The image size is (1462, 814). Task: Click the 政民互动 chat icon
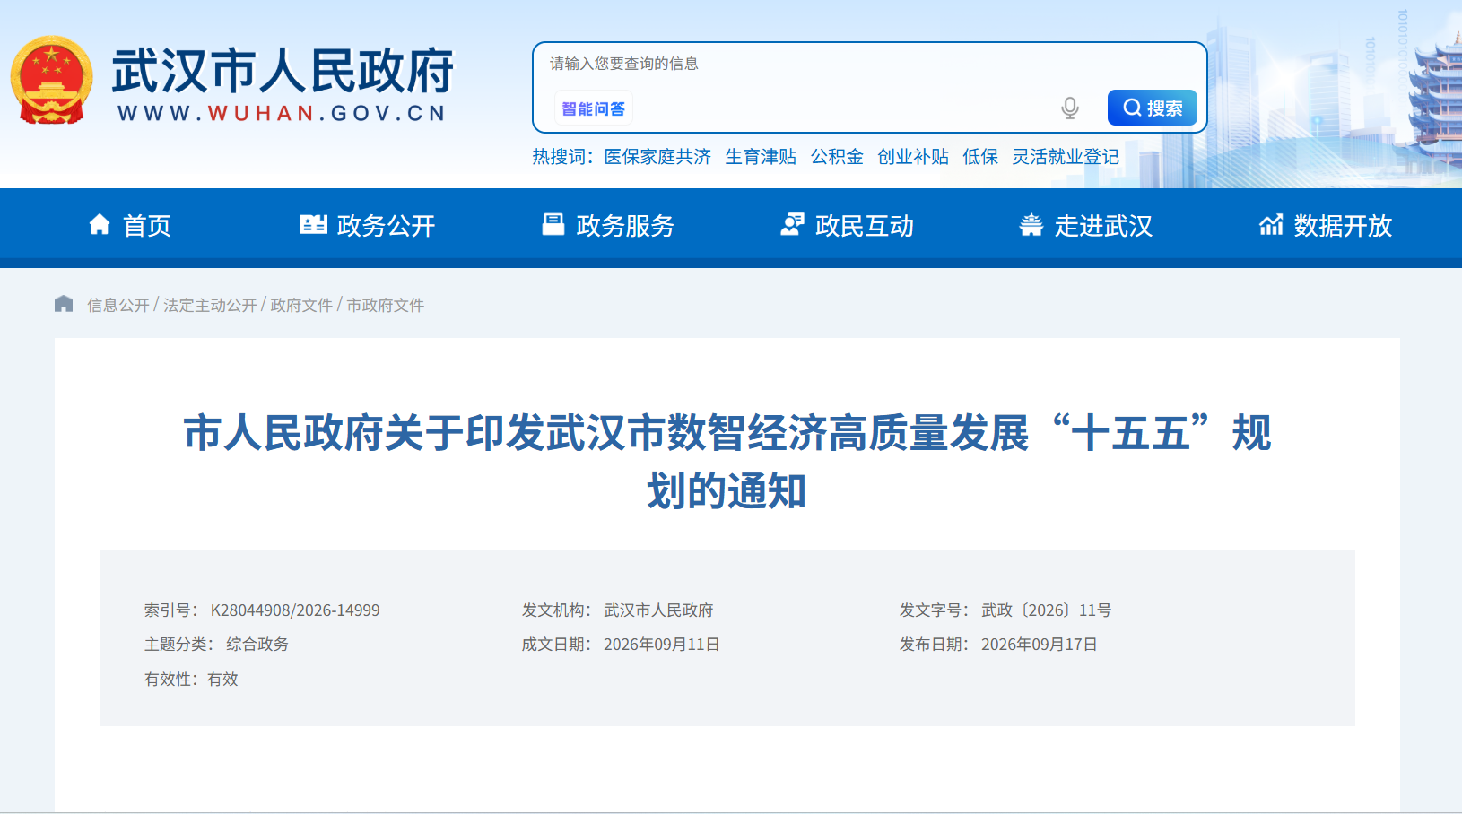point(792,224)
